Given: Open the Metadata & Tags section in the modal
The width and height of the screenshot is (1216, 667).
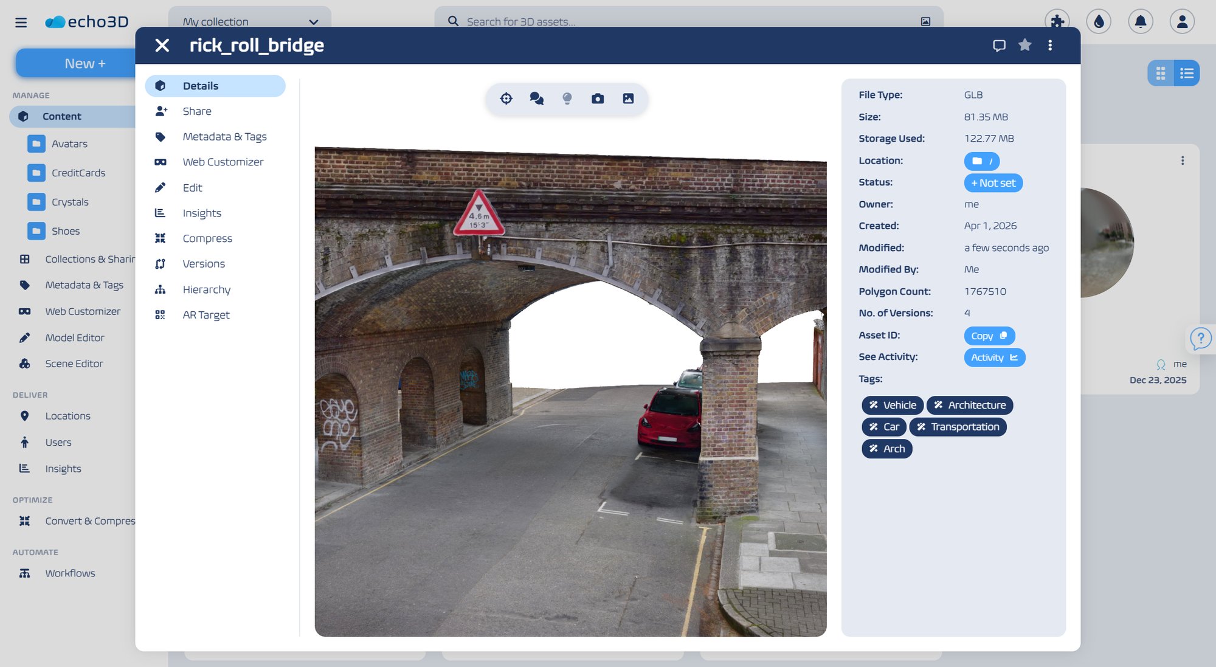Looking at the screenshot, I should pyautogui.click(x=224, y=136).
